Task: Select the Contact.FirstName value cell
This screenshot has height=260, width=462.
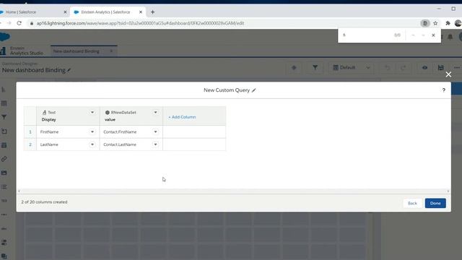Action: pos(131,131)
